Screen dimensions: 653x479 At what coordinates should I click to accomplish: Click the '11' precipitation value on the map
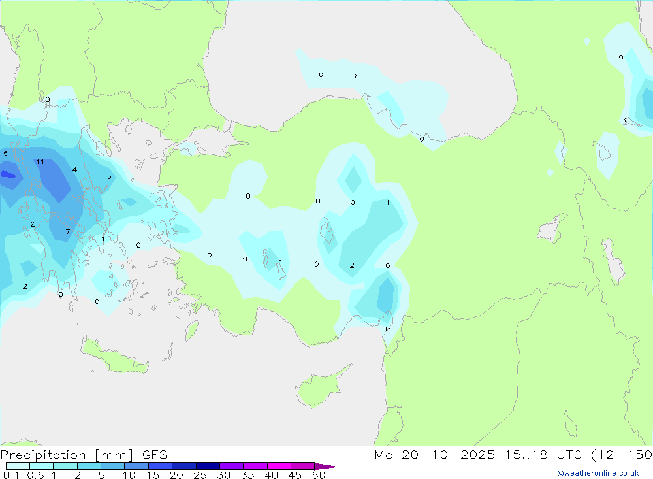pyautogui.click(x=40, y=162)
